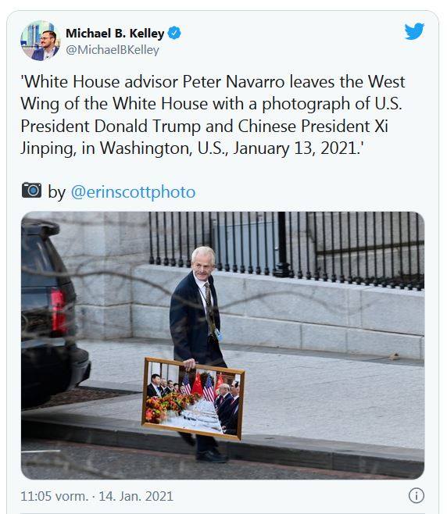Click the black SUV in the photo
The height and width of the screenshot is (514, 447).
coord(52,315)
